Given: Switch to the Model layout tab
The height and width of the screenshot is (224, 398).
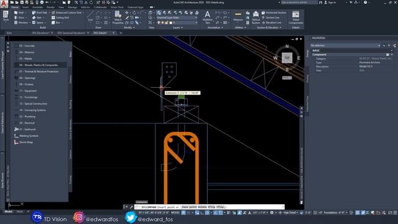Looking at the screenshot, I should [x=8, y=212].
